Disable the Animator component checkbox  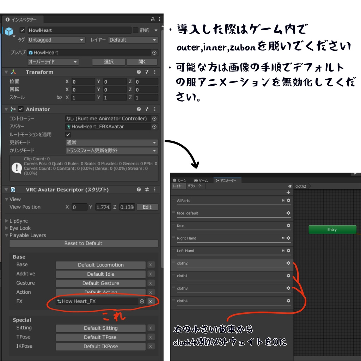21,109
